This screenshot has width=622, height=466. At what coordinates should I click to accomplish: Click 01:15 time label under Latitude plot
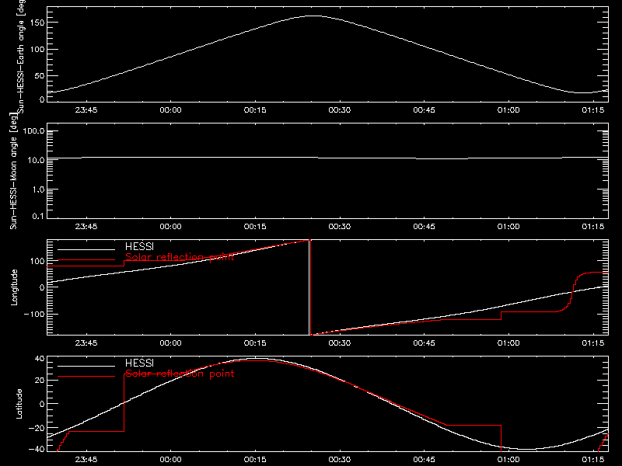click(592, 460)
